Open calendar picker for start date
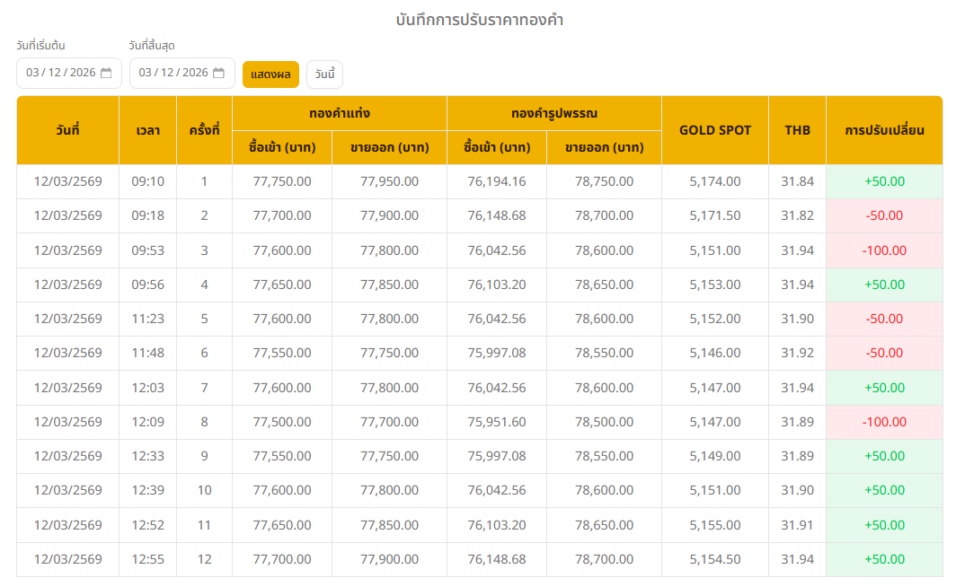This screenshot has height=587, width=956. click(x=106, y=74)
